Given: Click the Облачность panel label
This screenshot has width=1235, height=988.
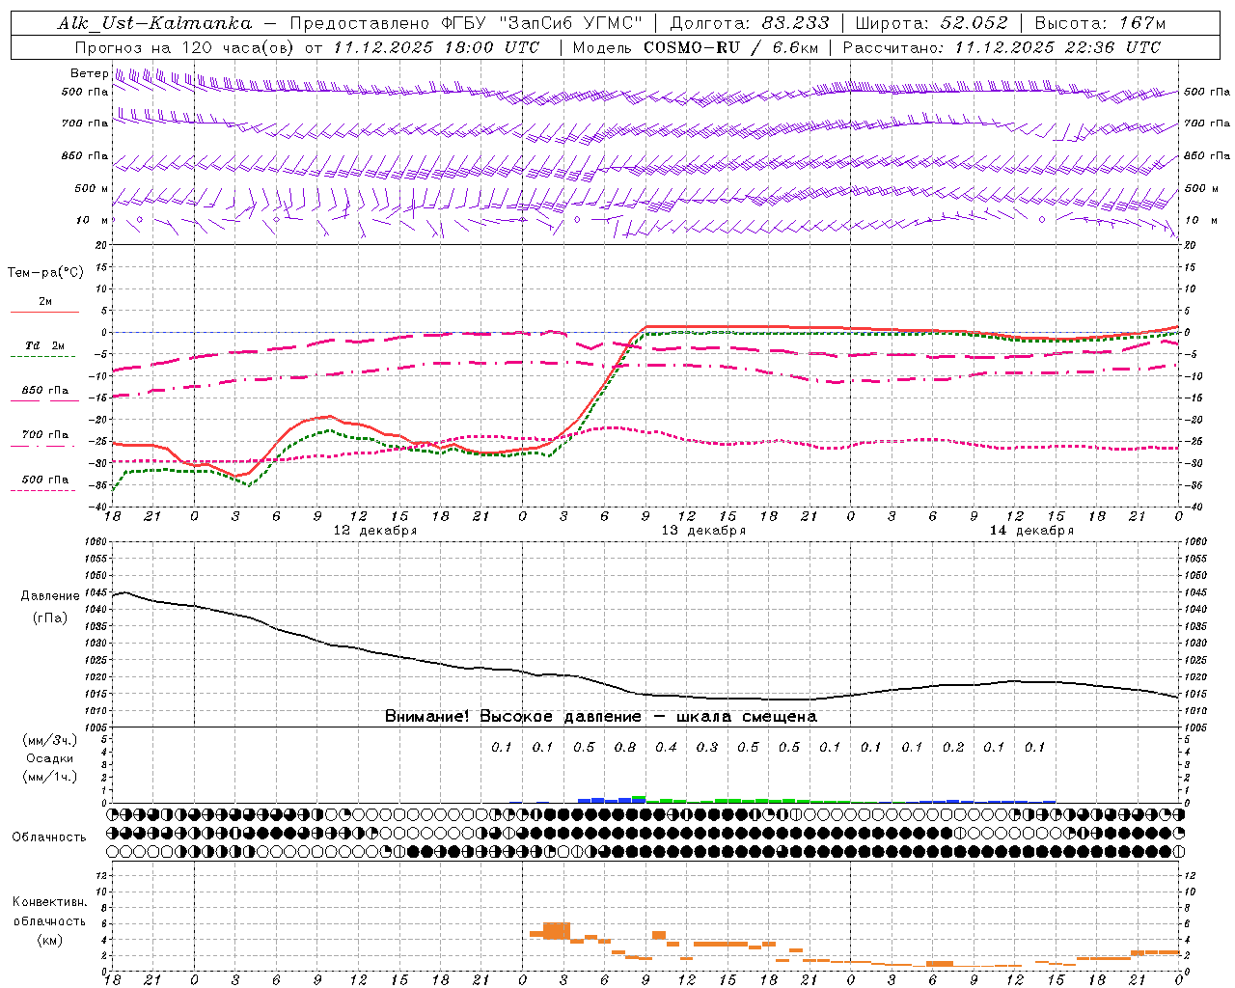Looking at the screenshot, I should click(x=49, y=837).
